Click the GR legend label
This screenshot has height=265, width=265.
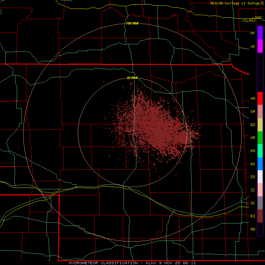coord(253,112)
